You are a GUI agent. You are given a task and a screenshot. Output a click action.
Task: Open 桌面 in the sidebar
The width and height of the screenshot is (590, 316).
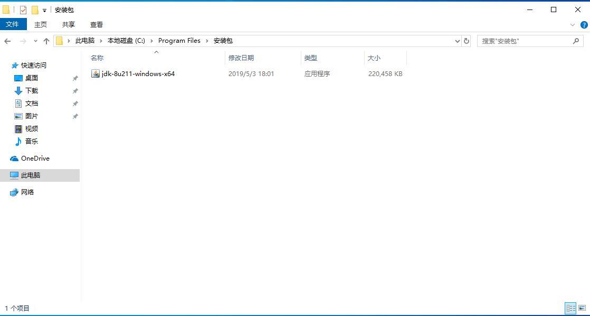click(x=32, y=78)
